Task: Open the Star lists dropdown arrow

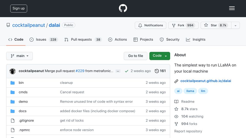Action: tap(235, 25)
